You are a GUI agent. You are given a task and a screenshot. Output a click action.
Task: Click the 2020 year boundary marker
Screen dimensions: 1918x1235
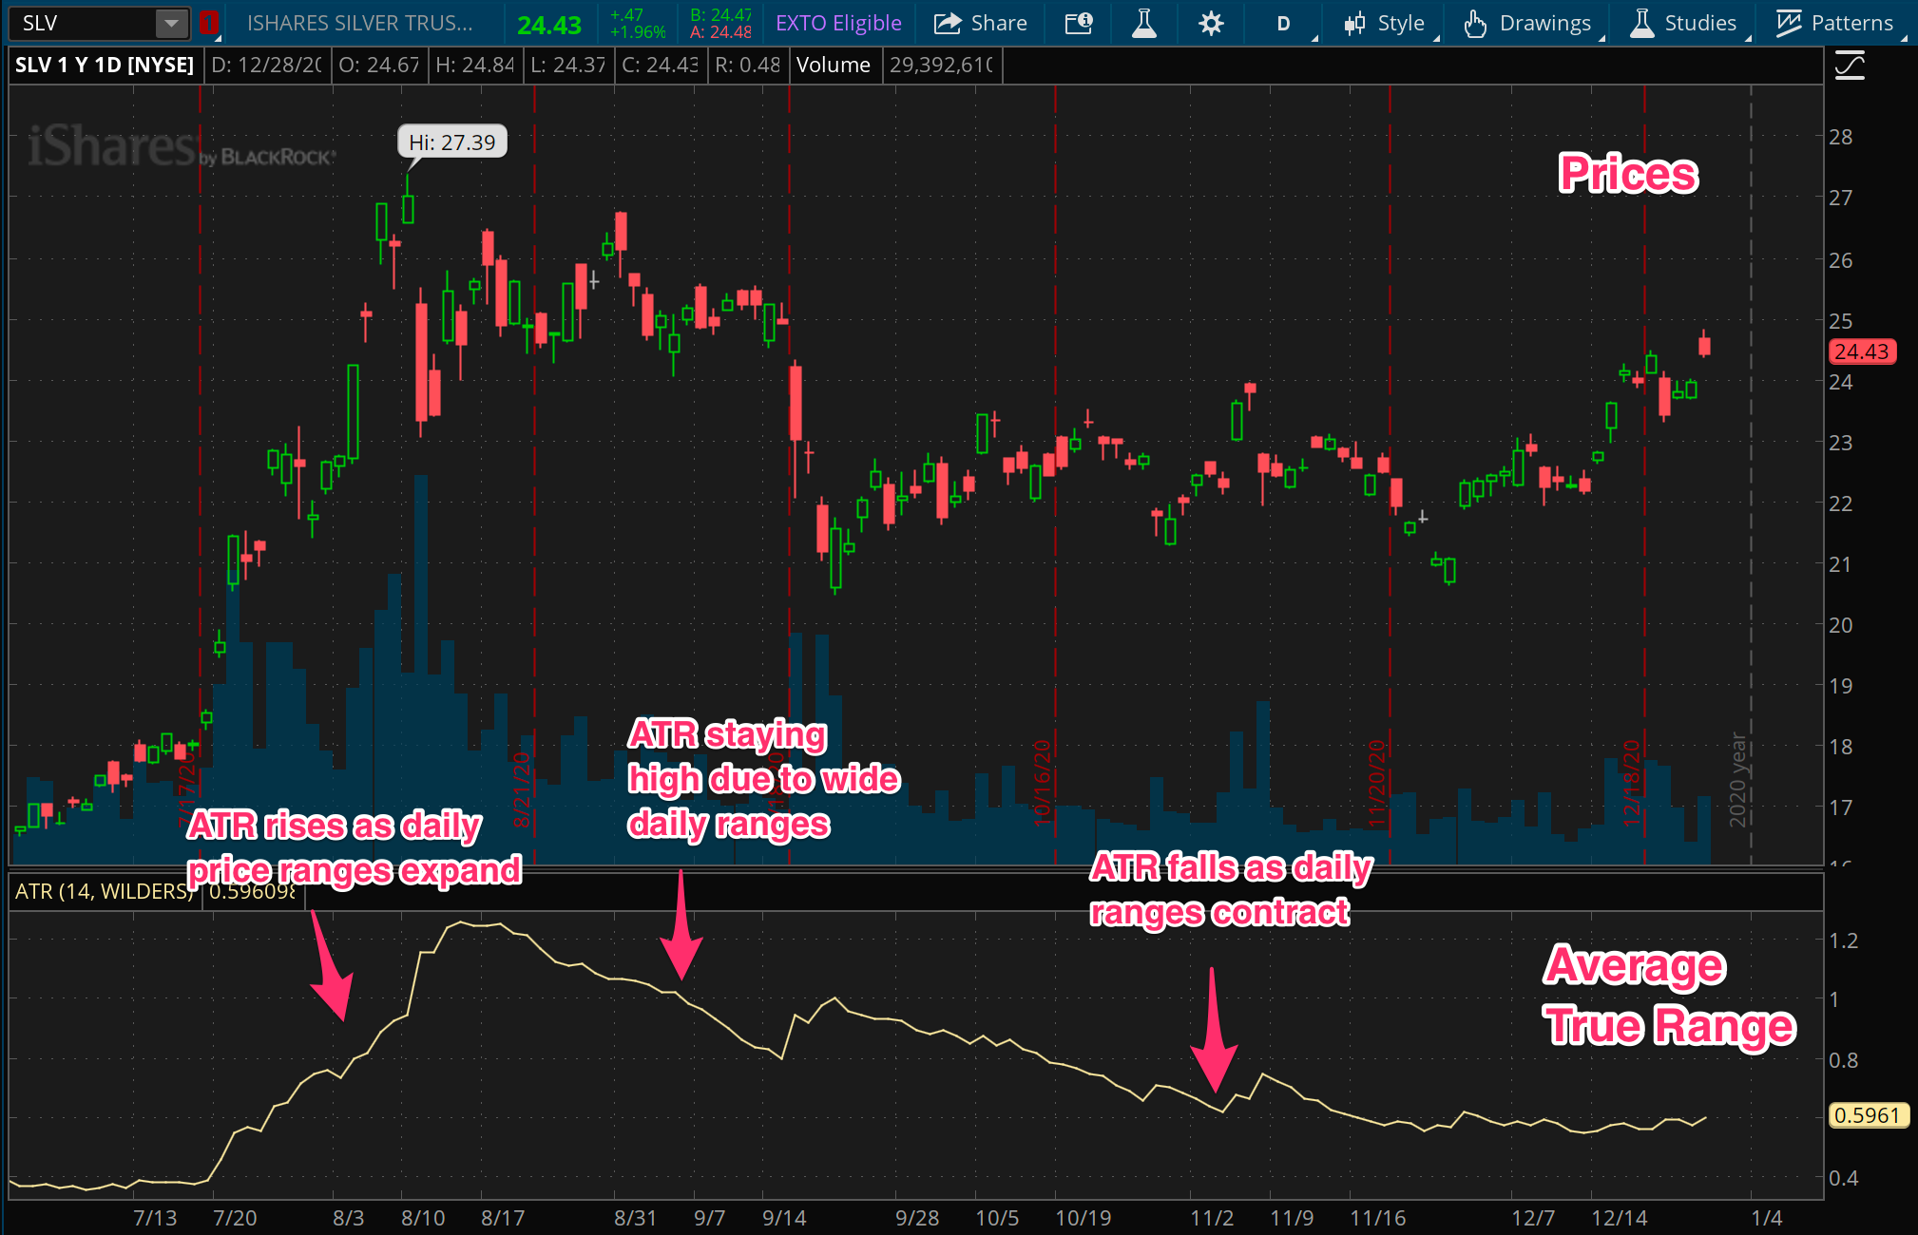pos(1751,475)
